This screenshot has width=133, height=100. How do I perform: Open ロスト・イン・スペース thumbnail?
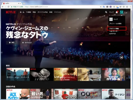point(18,74)
